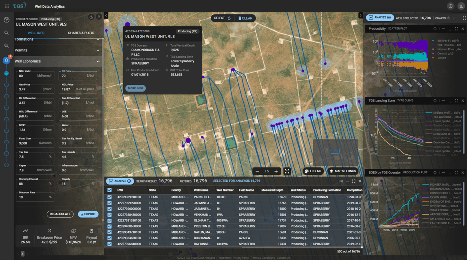Uncheck the row for UWI 42227391380100

point(109,221)
